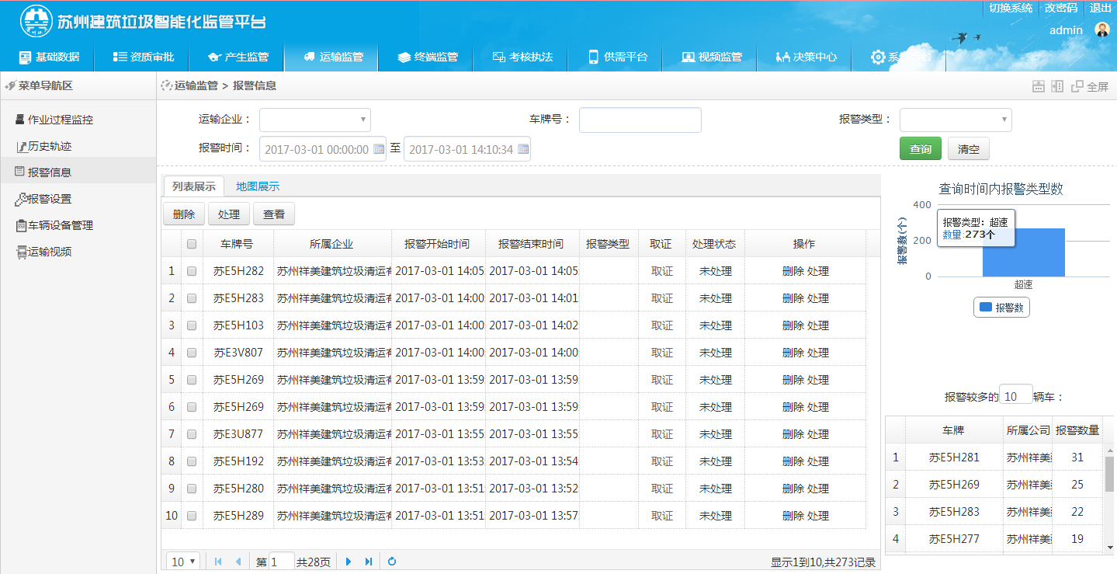
Task: Check the box for row 苏E5H280
Action: click(192, 489)
